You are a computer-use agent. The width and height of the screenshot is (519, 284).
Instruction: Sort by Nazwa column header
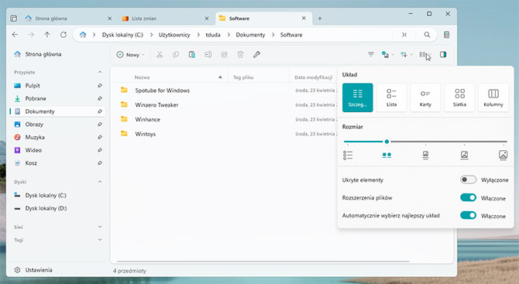142,77
